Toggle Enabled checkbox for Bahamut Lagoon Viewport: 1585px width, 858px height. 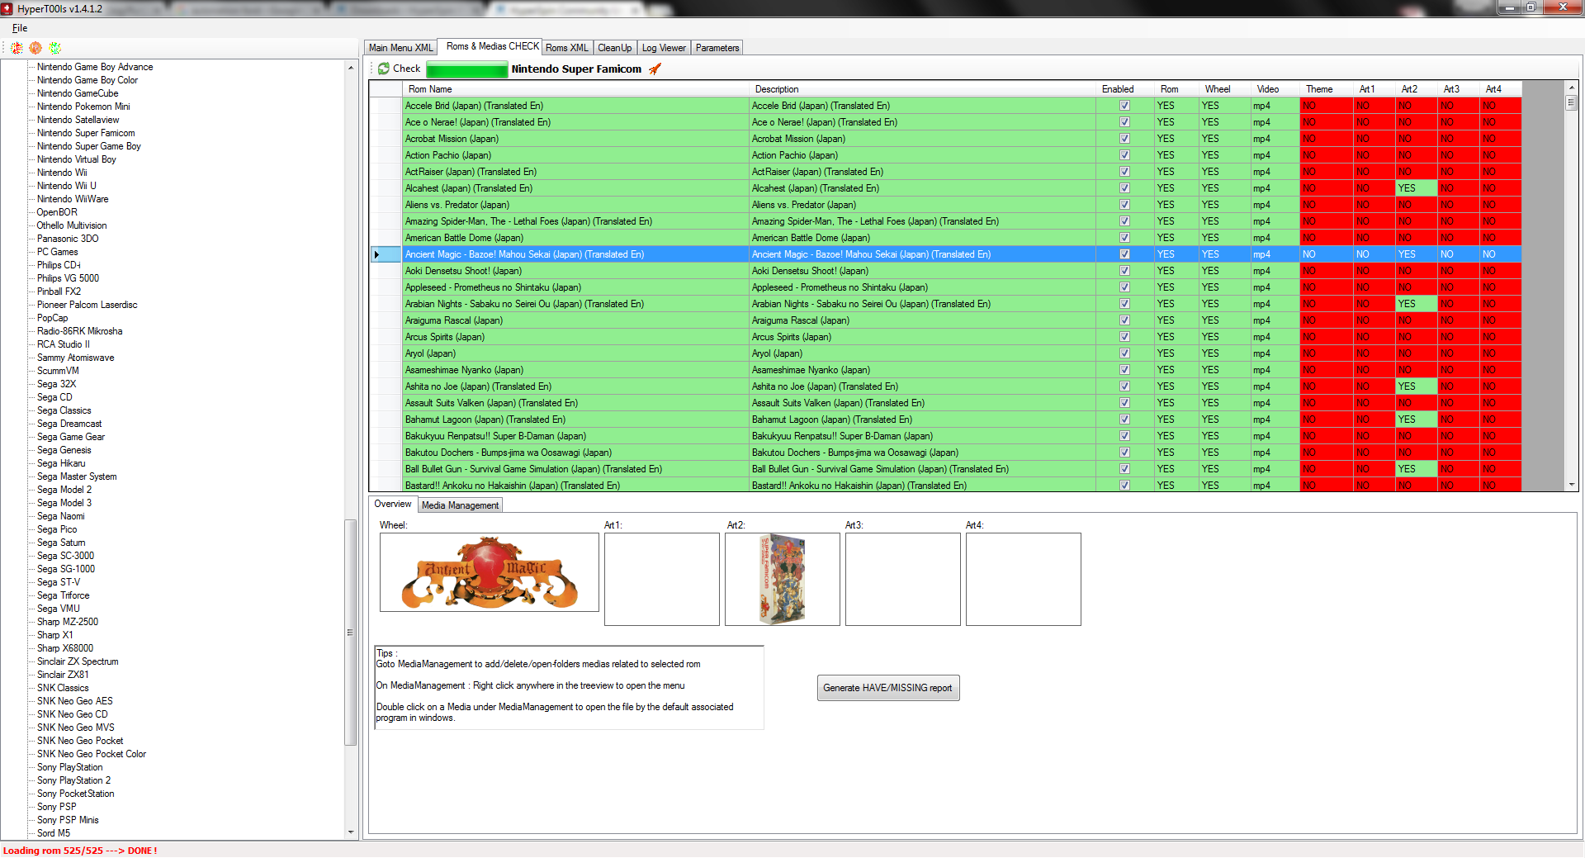point(1124,420)
